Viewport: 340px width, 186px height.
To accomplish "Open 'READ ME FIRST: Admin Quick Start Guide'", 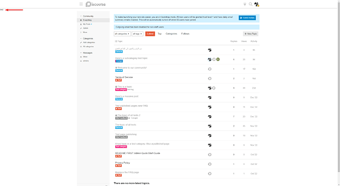I will pos(137,154).
